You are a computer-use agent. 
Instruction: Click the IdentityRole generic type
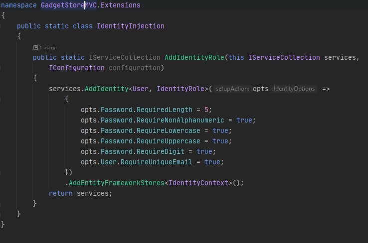(x=181, y=89)
